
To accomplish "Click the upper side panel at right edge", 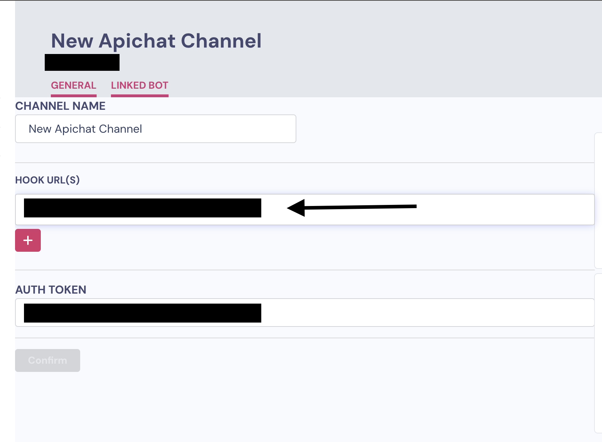I will 598,200.
